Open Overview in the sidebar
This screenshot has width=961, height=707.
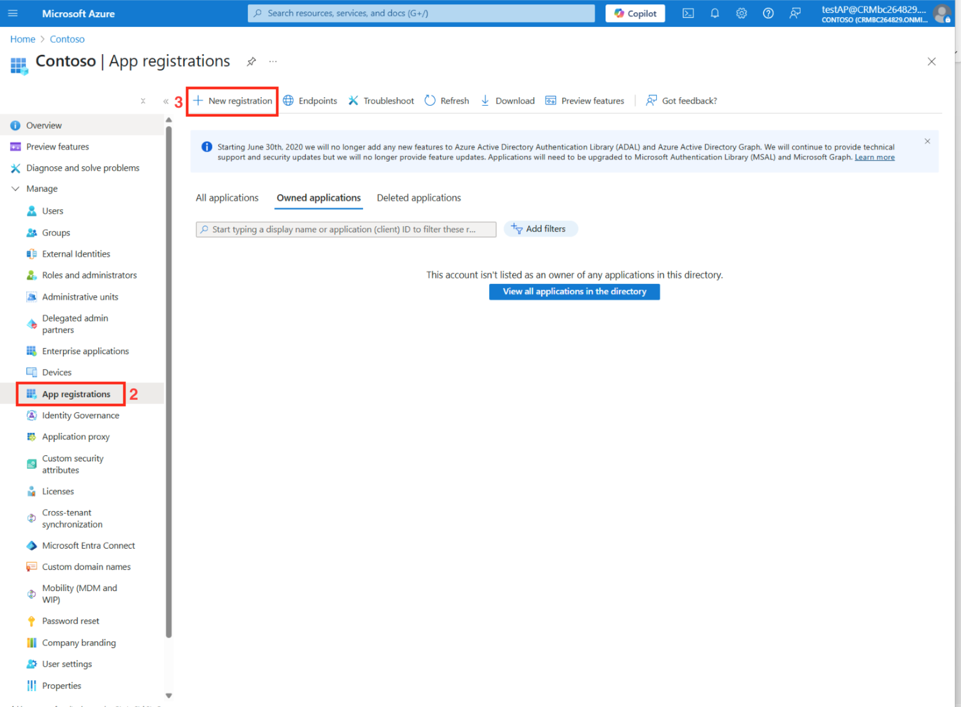(x=82, y=126)
